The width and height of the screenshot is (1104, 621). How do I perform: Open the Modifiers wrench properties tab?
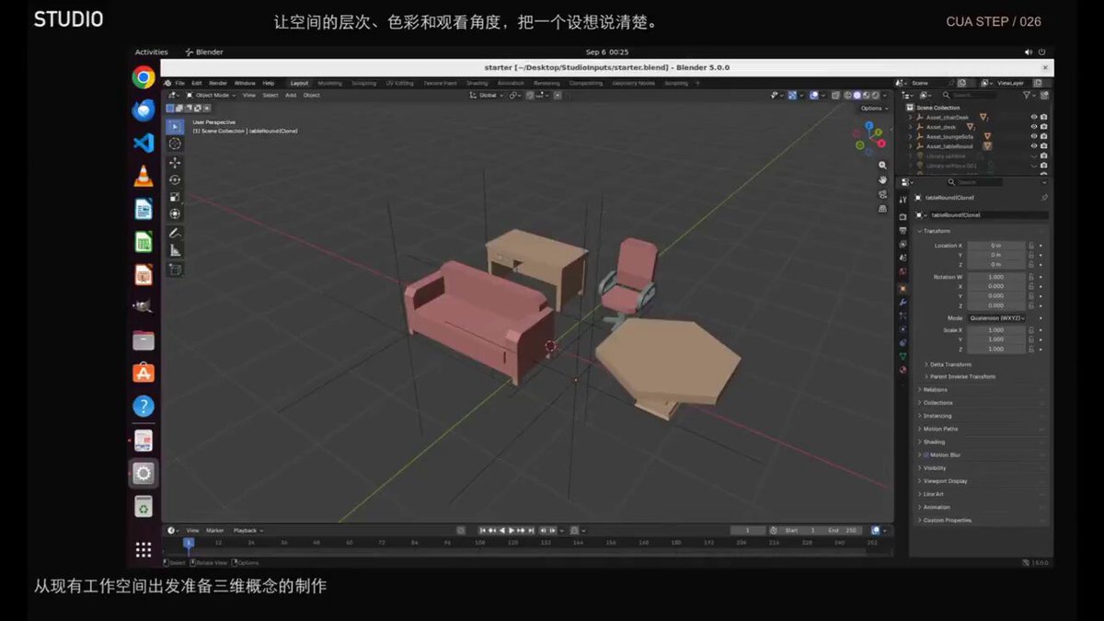[903, 302]
